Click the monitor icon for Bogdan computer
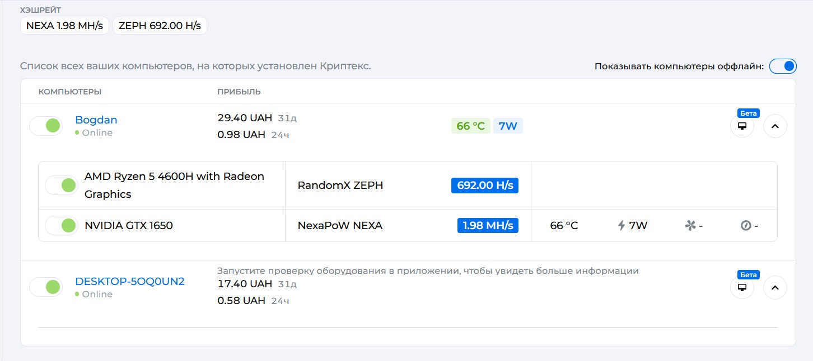Image resolution: width=813 pixels, height=361 pixels. (x=742, y=126)
